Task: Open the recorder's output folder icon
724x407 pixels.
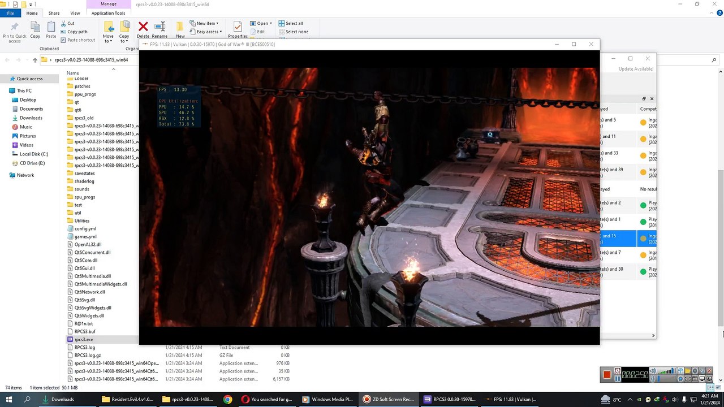Action: [x=687, y=371]
